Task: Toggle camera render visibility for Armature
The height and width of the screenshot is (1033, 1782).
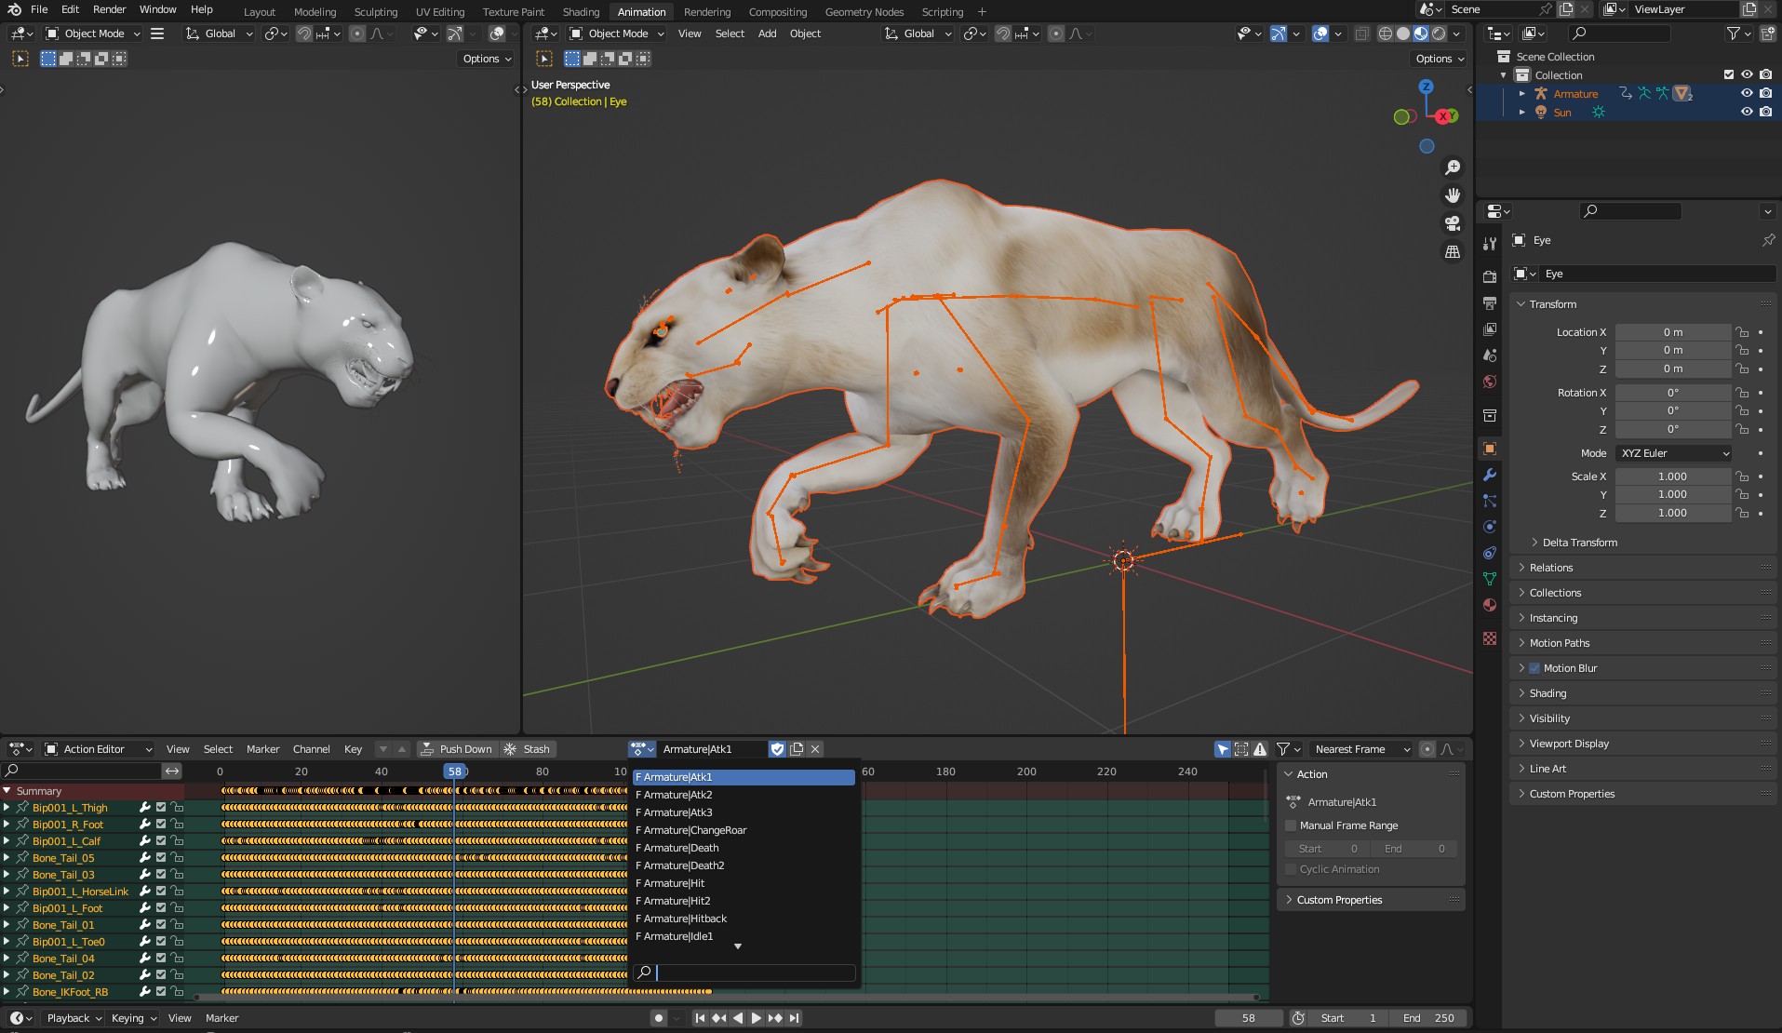Action: (1765, 93)
